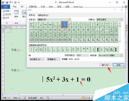Switch to the 页面布局 ribbon tab
129x101 pixels.
33,7
